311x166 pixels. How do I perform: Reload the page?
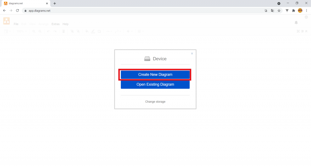click(17, 11)
